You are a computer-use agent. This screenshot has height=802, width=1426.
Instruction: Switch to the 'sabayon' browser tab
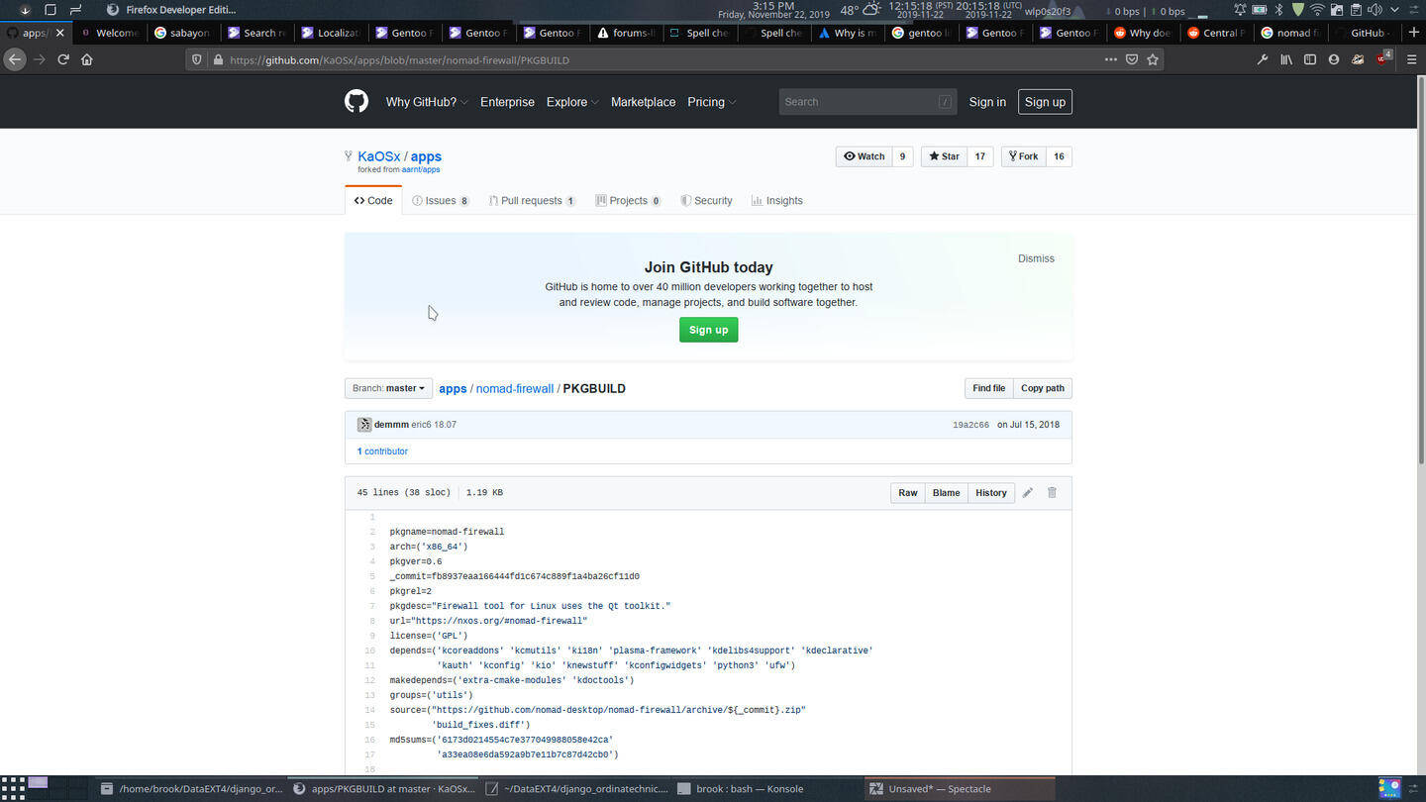(182, 33)
